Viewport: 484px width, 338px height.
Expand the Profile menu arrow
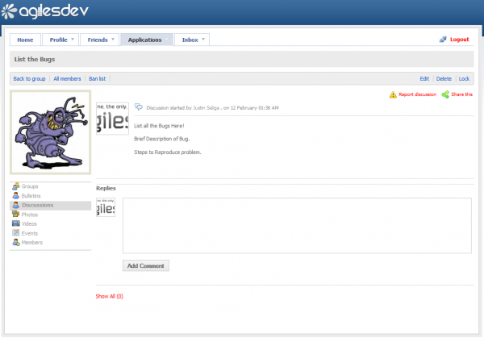[x=73, y=40]
